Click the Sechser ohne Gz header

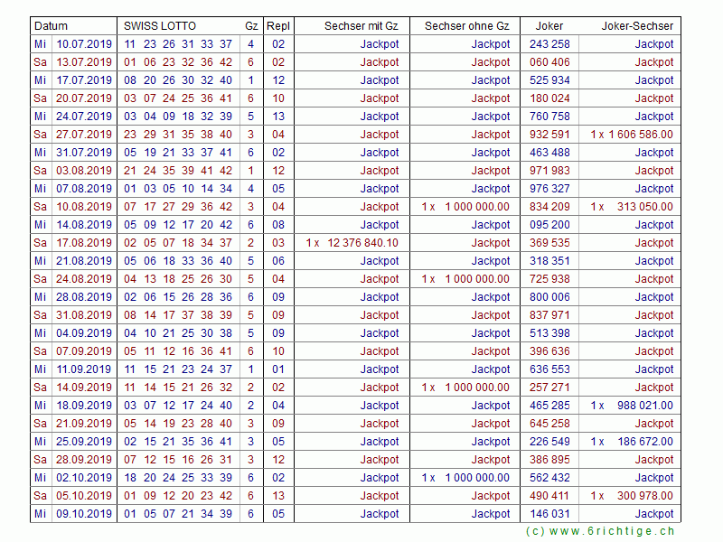click(467, 26)
